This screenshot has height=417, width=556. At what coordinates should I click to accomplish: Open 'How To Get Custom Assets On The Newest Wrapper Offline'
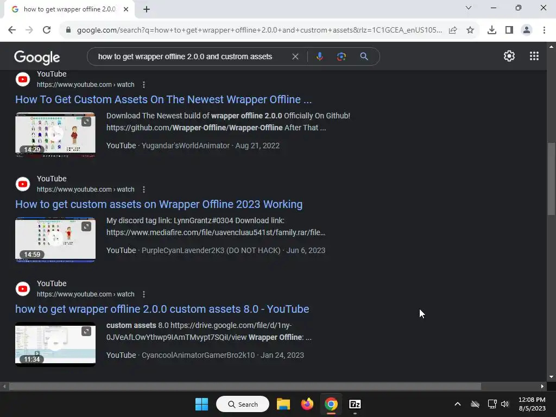coord(163,99)
